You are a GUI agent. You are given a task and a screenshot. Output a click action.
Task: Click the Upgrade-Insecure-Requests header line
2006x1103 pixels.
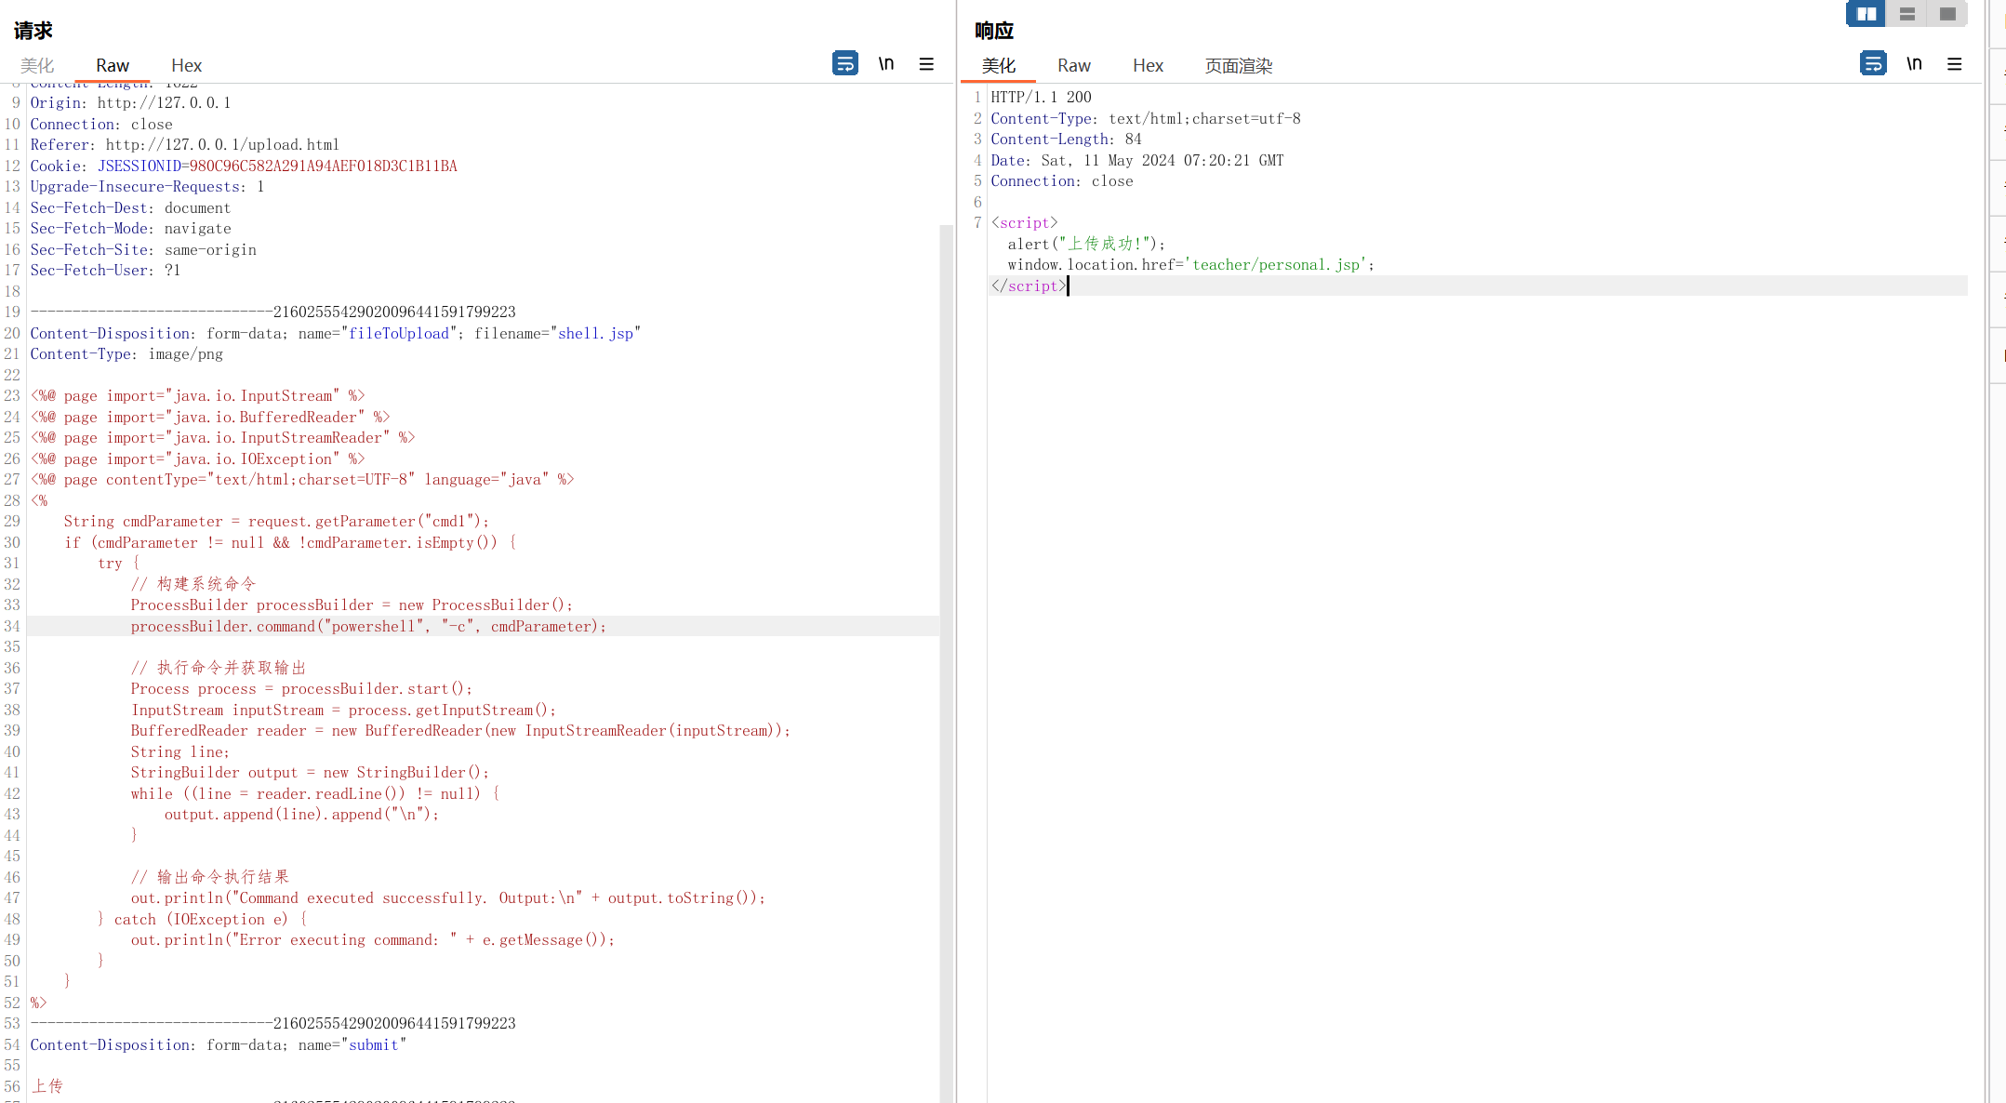pyautogui.click(x=147, y=186)
